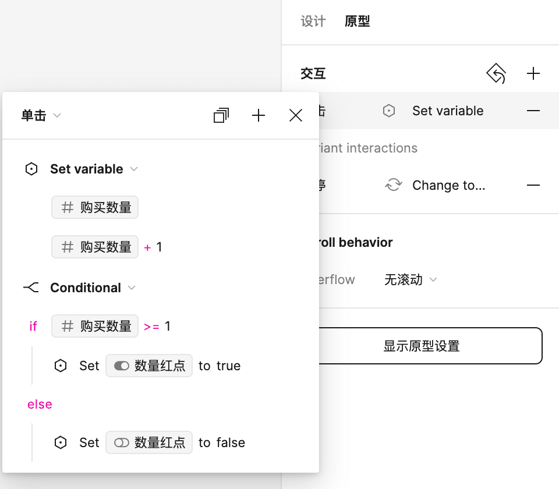Click the duplicate action icon in popup header
This screenshot has width=559, height=489.
point(221,116)
